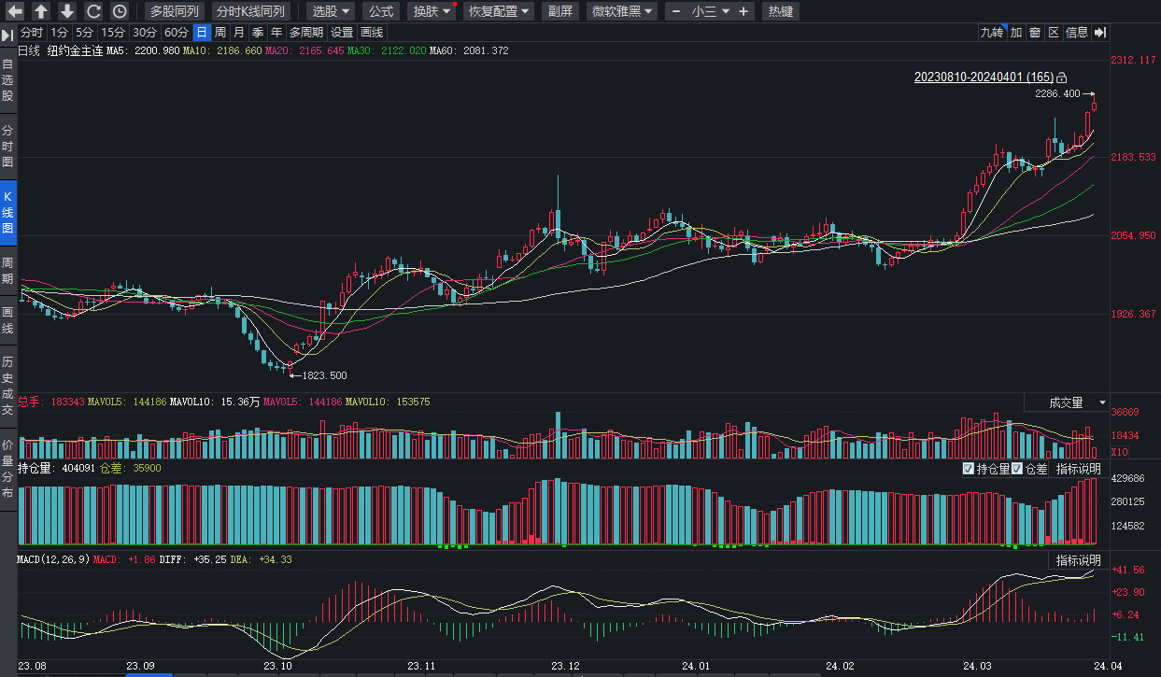Select the 日 daily period tab

(x=202, y=33)
